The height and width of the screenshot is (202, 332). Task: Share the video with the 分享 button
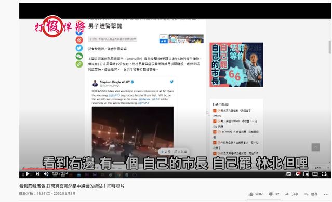click(x=292, y=194)
